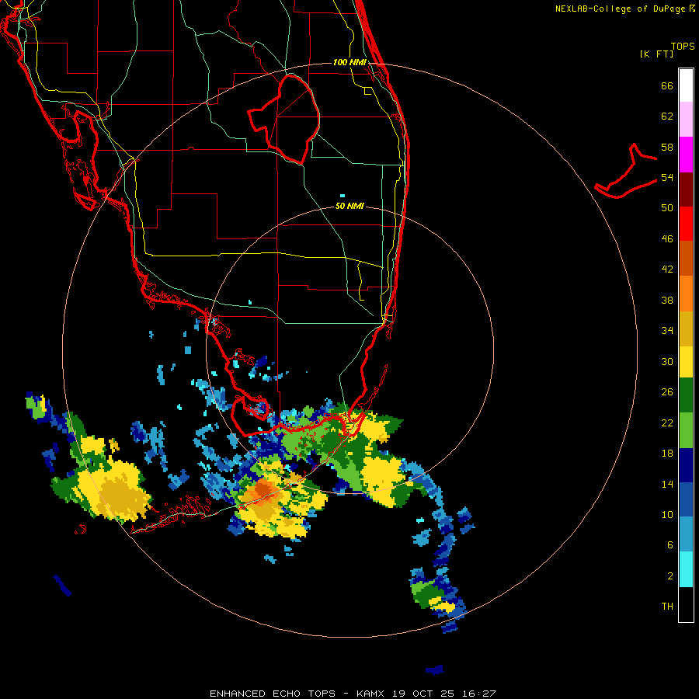Click the legend value '34'
Image resolution: width=699 pixels, height=699 pixels.
point(667,331)
